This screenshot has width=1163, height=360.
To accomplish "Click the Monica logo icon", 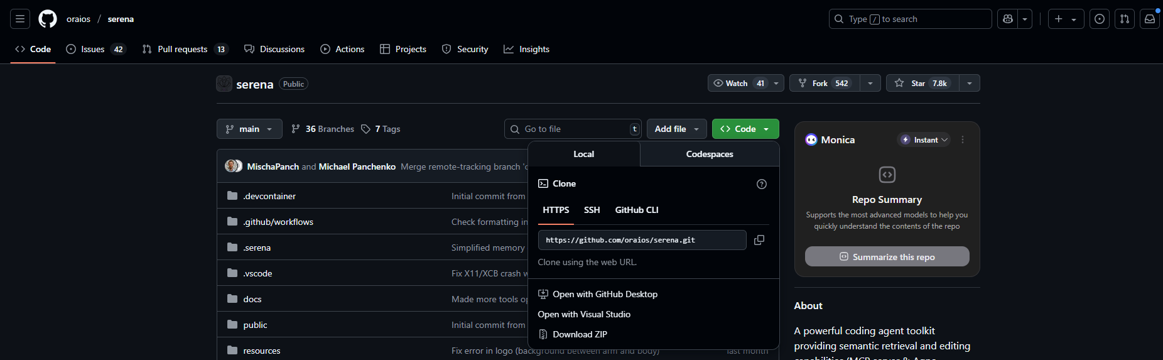I will click(811, 139).
